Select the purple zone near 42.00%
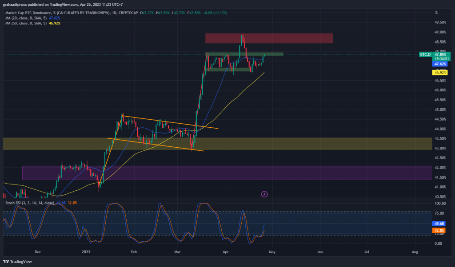The image size is (455, 267). point(227,173)
